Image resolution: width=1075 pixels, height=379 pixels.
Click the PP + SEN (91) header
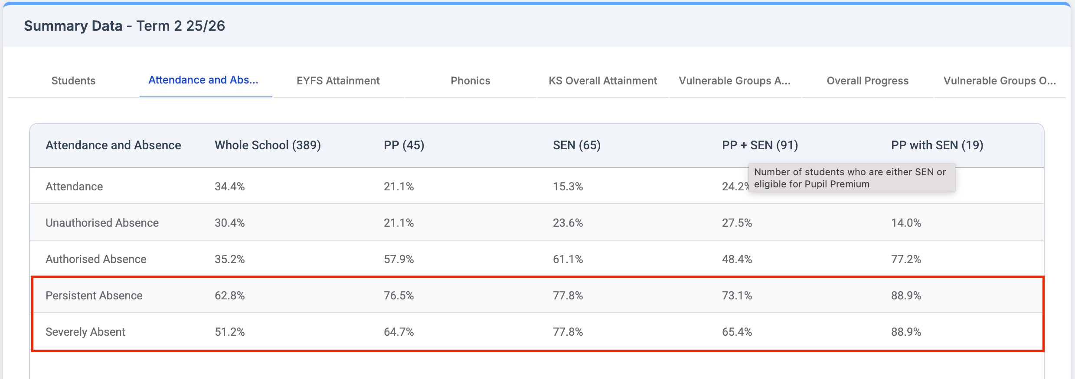tap(760, 145)
